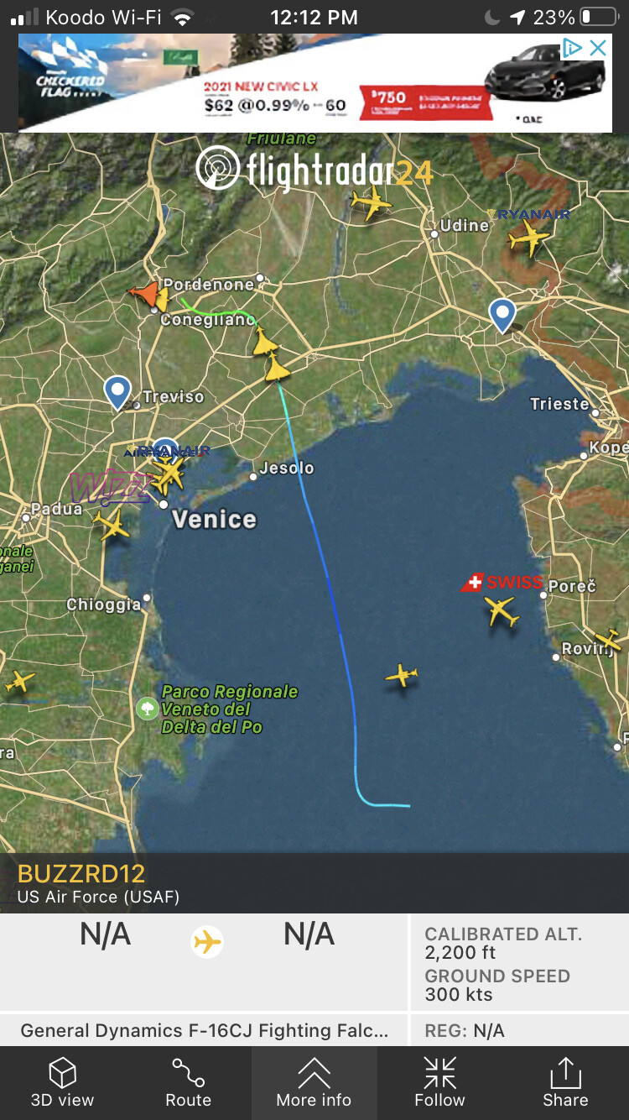This screenshot has width=629, height=1120.
Task: Open the AdChoices info icon
Action: click(573, 48)
